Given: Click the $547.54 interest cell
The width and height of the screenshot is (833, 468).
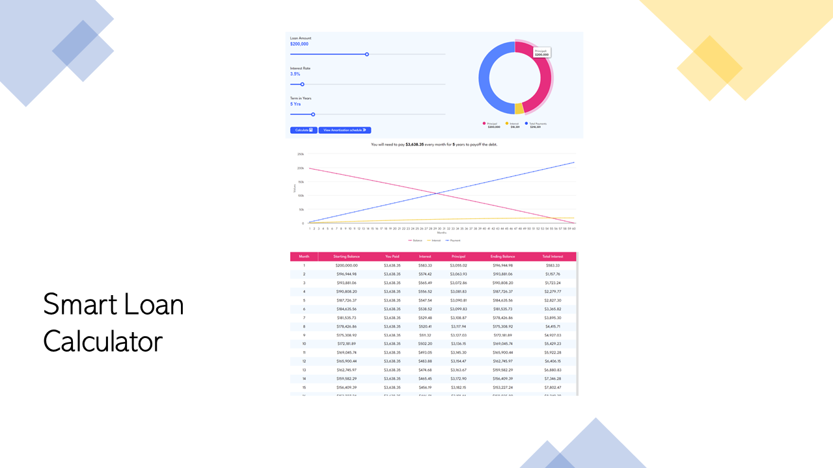Looking at the screenshot, I should [x=425, y=300].
